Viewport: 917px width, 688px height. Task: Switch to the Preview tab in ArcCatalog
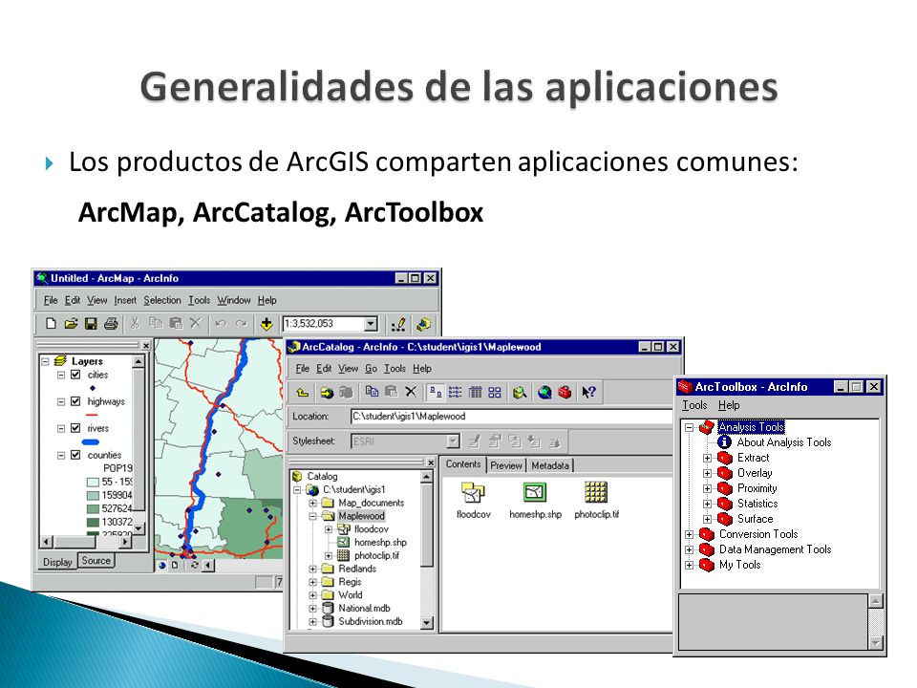tap(506, 465)
